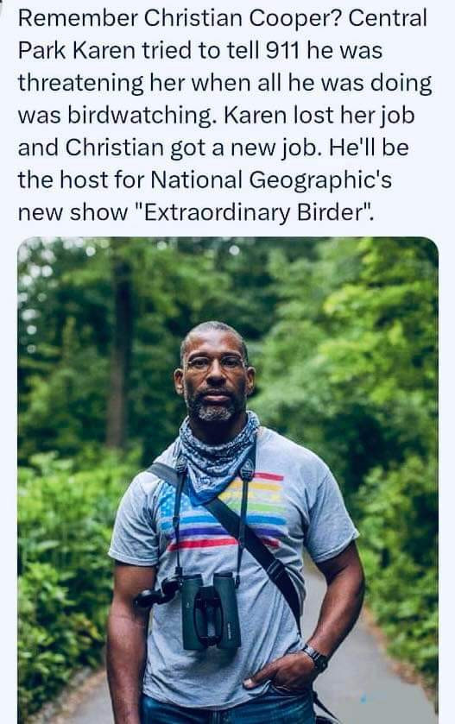
Task: Select the "Central Park Karen" phrase
Action: coord(223,35)
